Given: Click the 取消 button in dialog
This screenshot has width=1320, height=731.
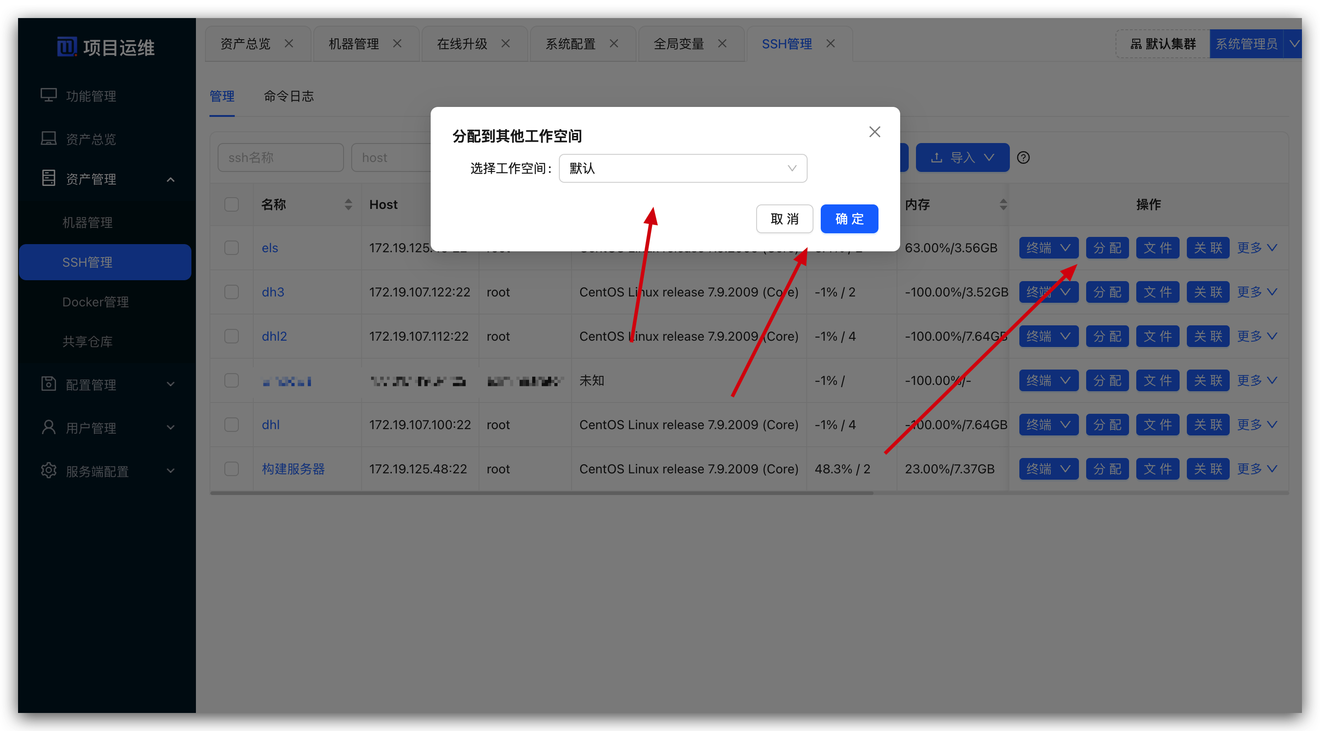Looking at the screenshot, I should [784, 219].
